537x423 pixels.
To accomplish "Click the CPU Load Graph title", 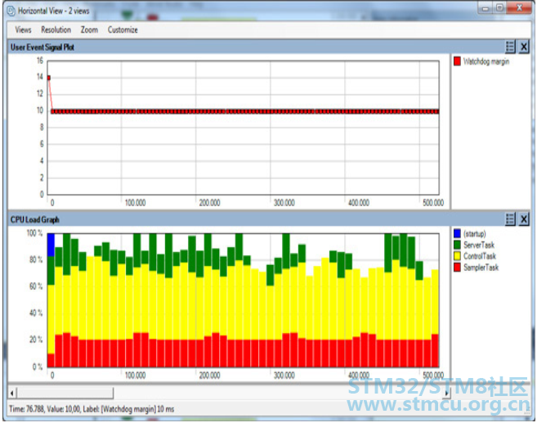I will click(34, 219).
